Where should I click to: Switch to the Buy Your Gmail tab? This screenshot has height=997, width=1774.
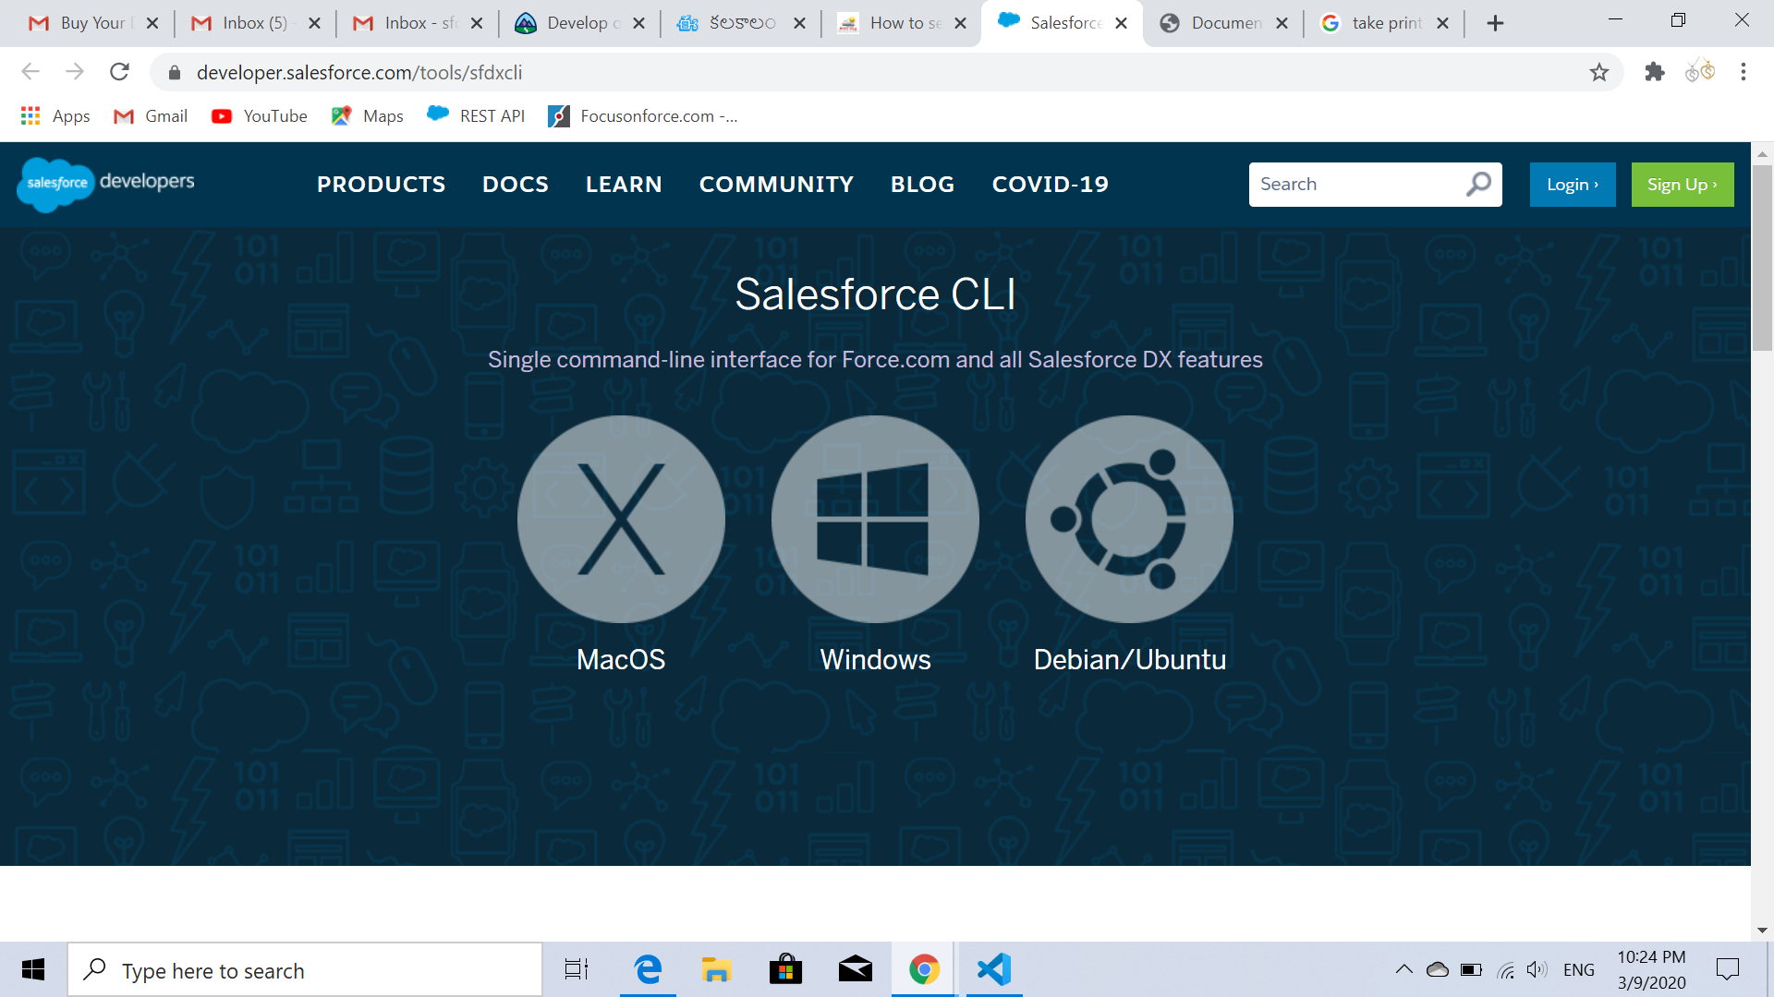pos(93,23)
